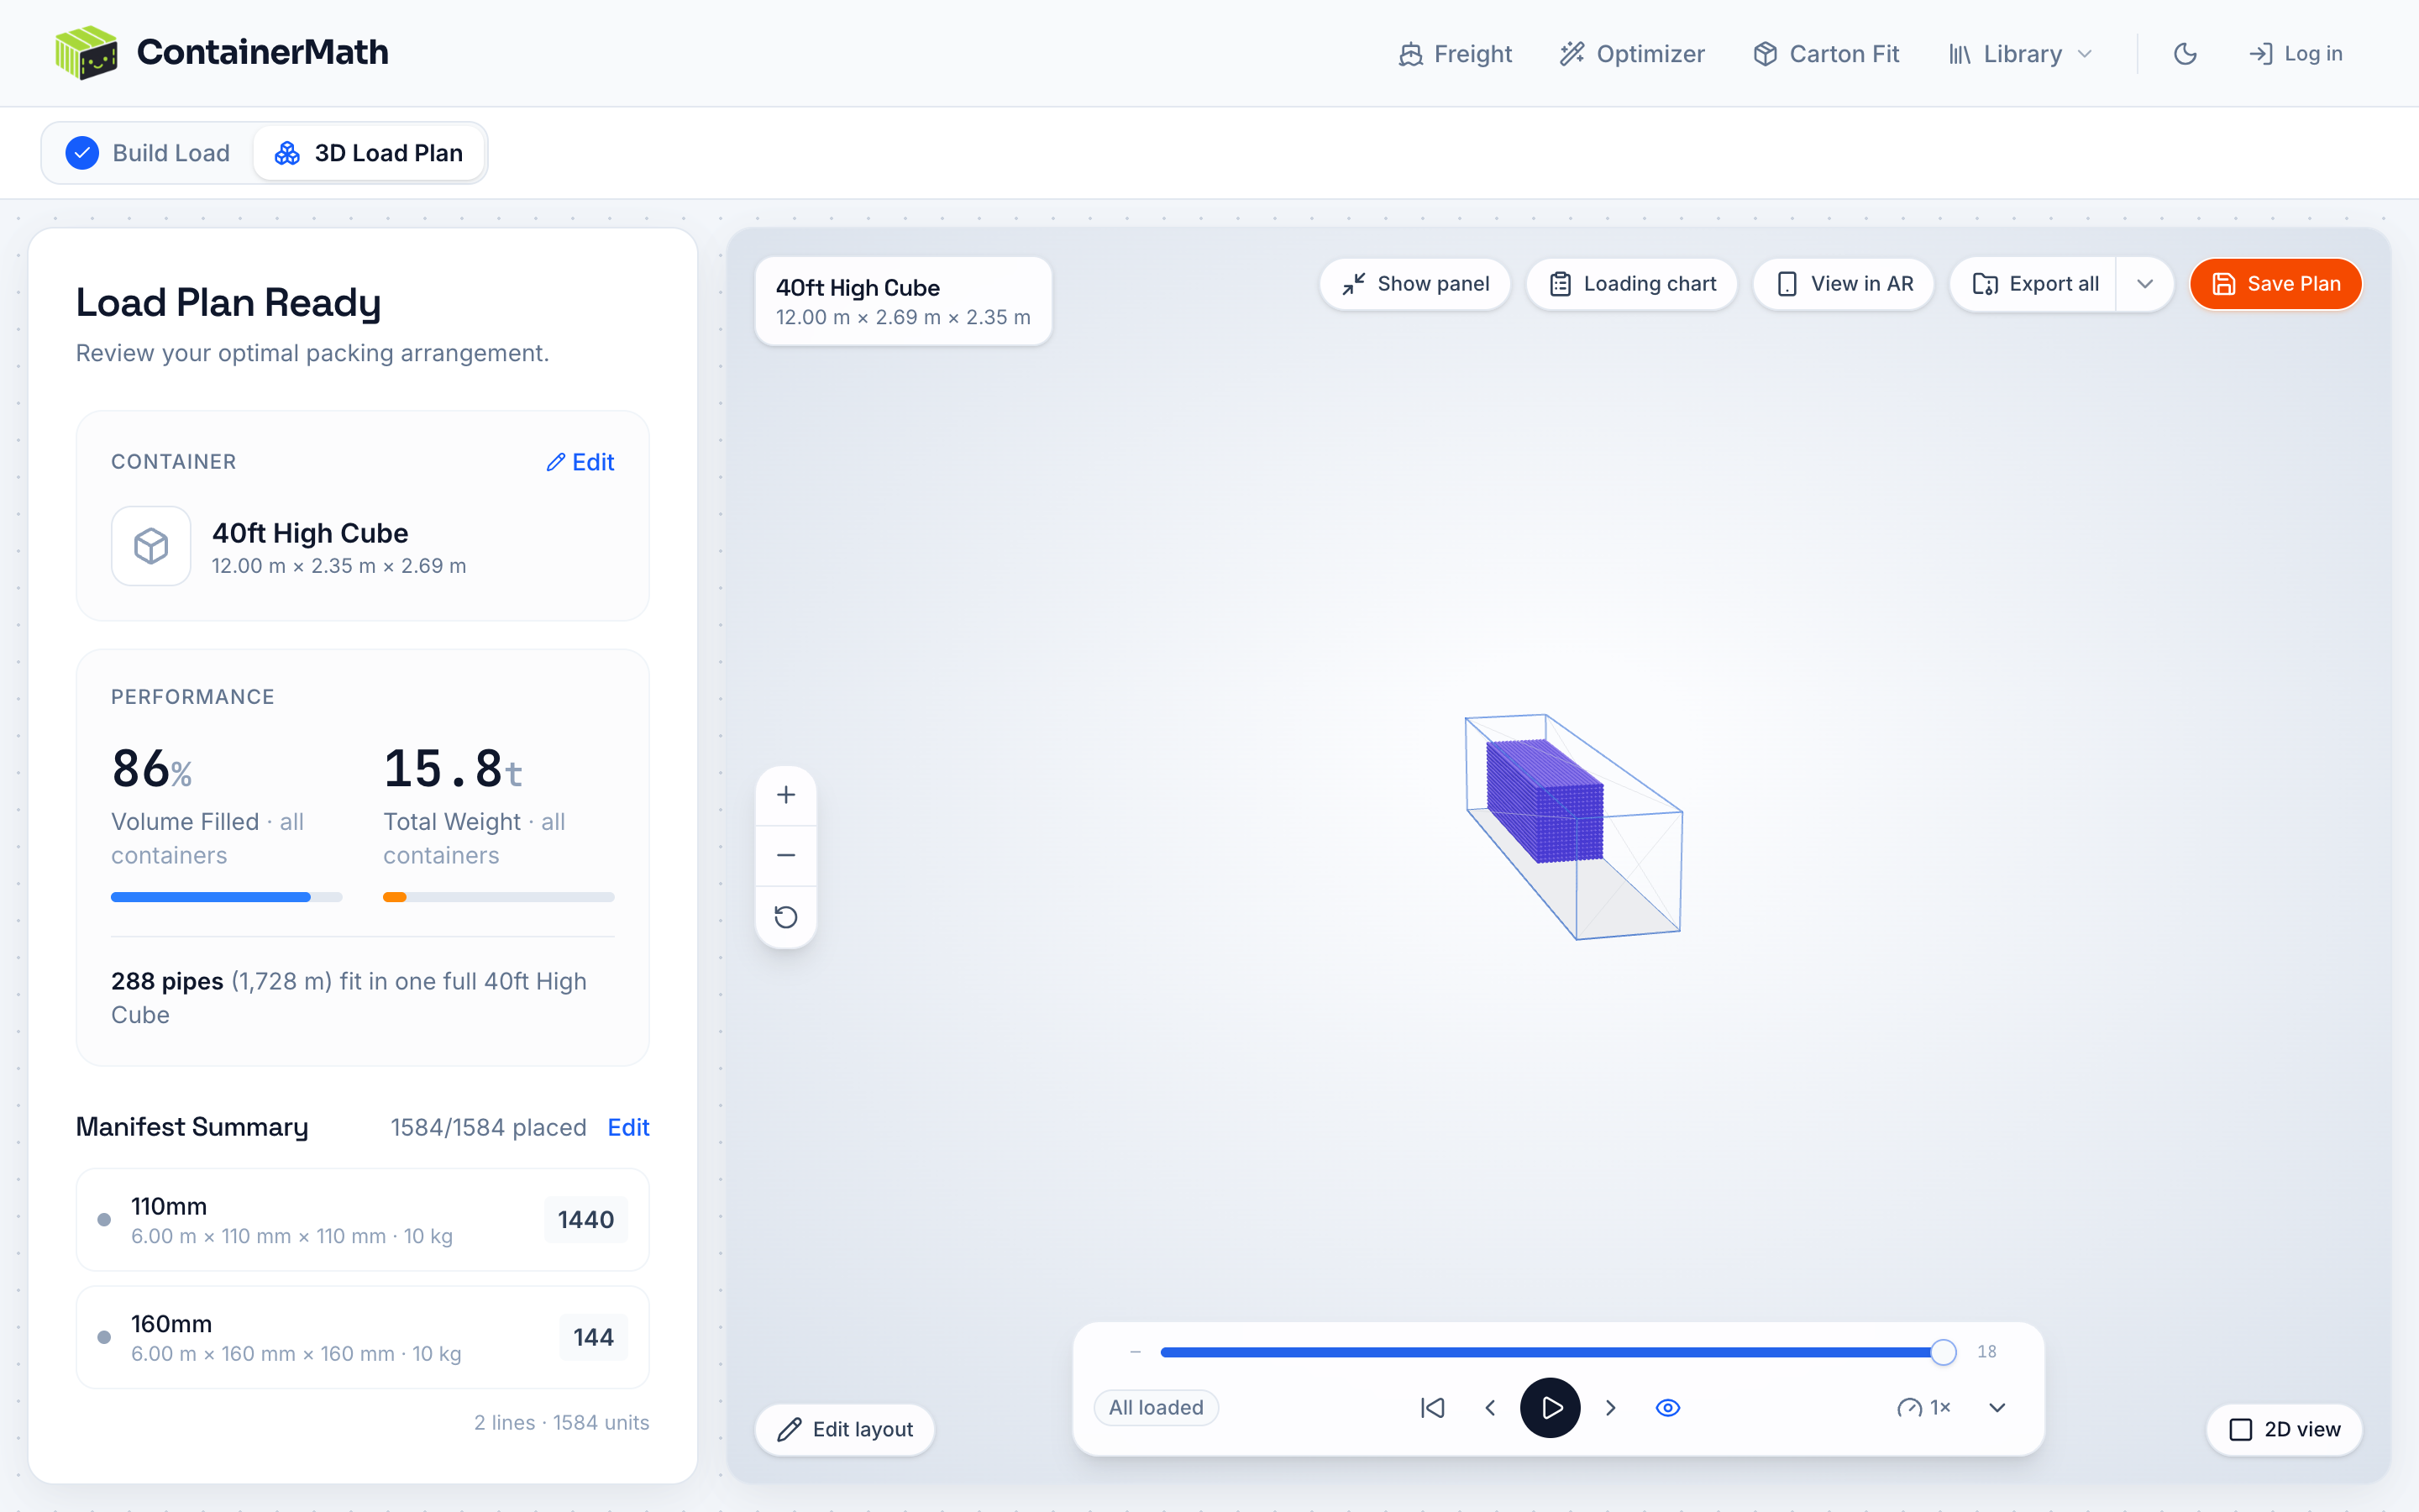Open the Freight page
Screen dimensions: 2419x1512
click(1455, 54)
